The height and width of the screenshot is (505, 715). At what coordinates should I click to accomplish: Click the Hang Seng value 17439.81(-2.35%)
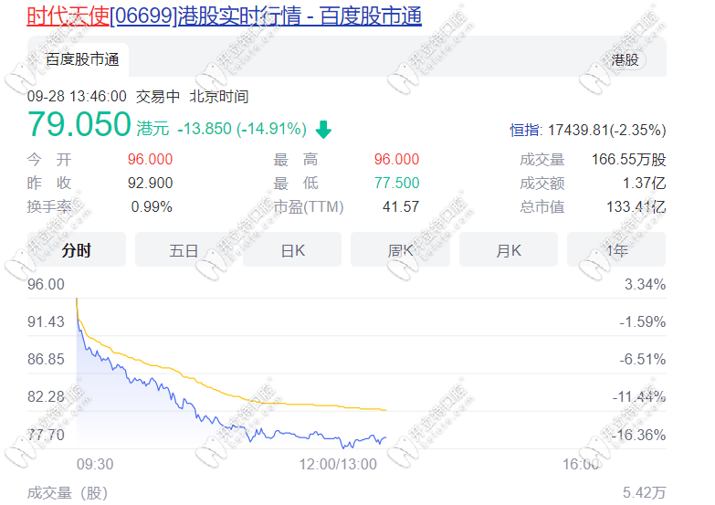coord(606,130)
